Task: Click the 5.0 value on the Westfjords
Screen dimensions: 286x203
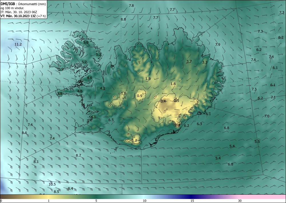Action: 86,42
